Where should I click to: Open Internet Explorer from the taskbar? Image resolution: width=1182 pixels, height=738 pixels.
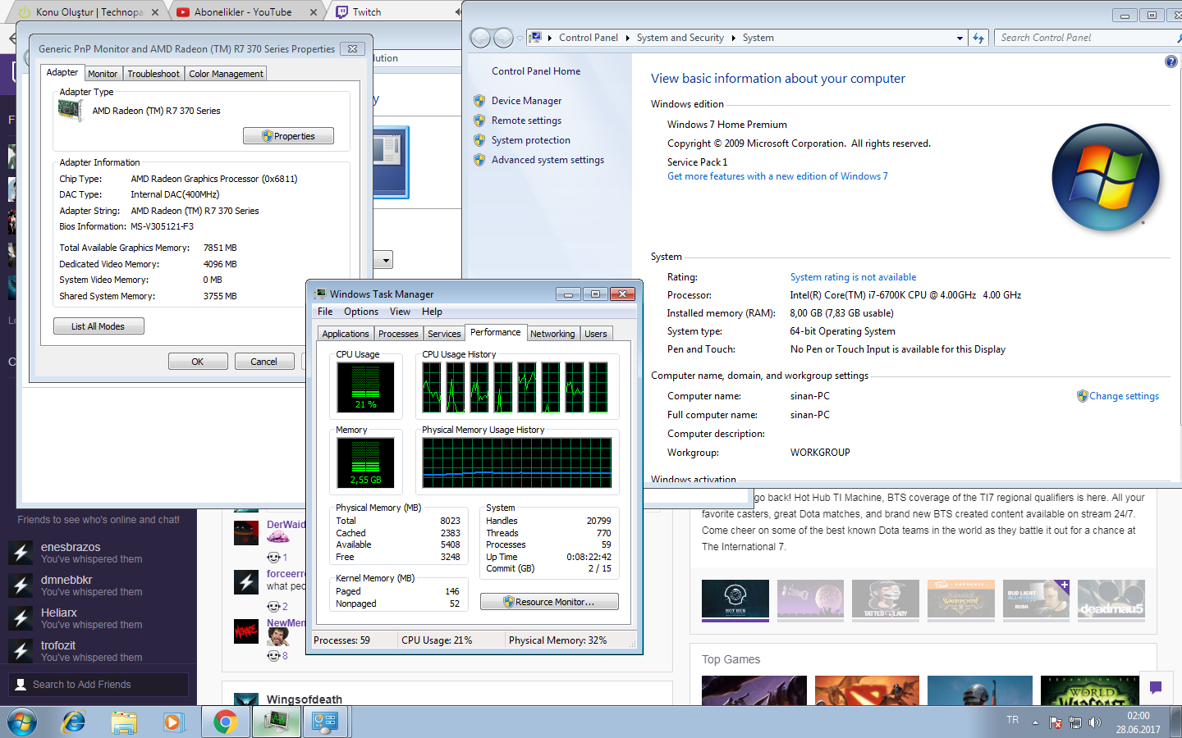pyautogui.click(x=74, y=722)
